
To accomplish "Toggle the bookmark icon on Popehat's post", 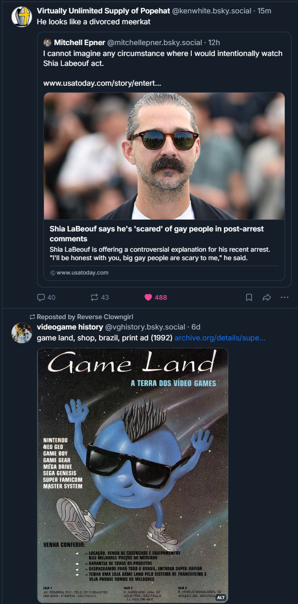I will tap(249, 297).
